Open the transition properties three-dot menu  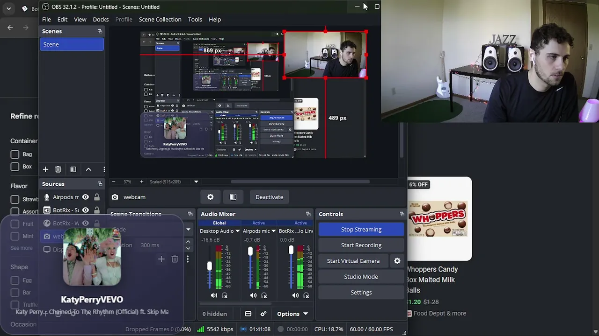coord(188,259)
